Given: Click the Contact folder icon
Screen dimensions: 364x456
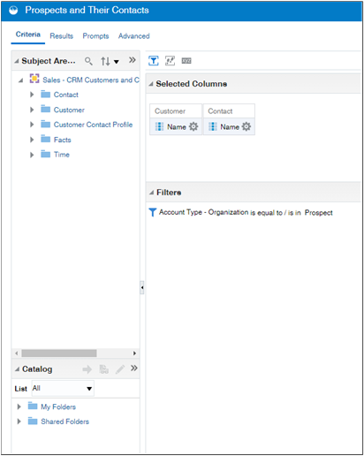Looking at the screenshot, I should tap(45, 94).
